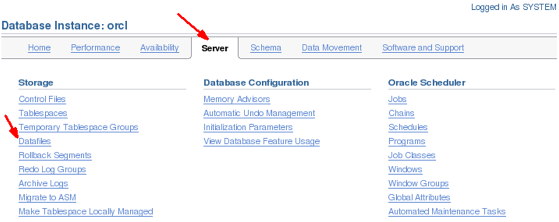This screenshot has height=222, width=559.
Task: Click the Server tab
Action: [x=215, y=48]
